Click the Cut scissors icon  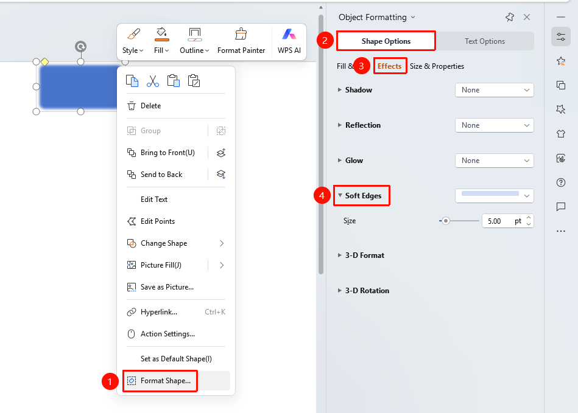153,81
